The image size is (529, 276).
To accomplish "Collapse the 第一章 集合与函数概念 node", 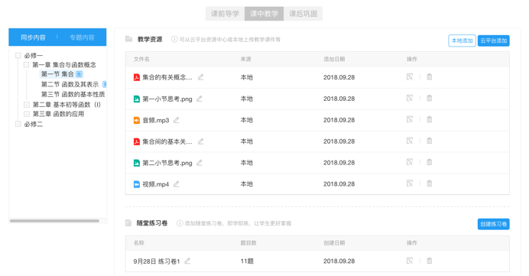I will click(26, 65).
